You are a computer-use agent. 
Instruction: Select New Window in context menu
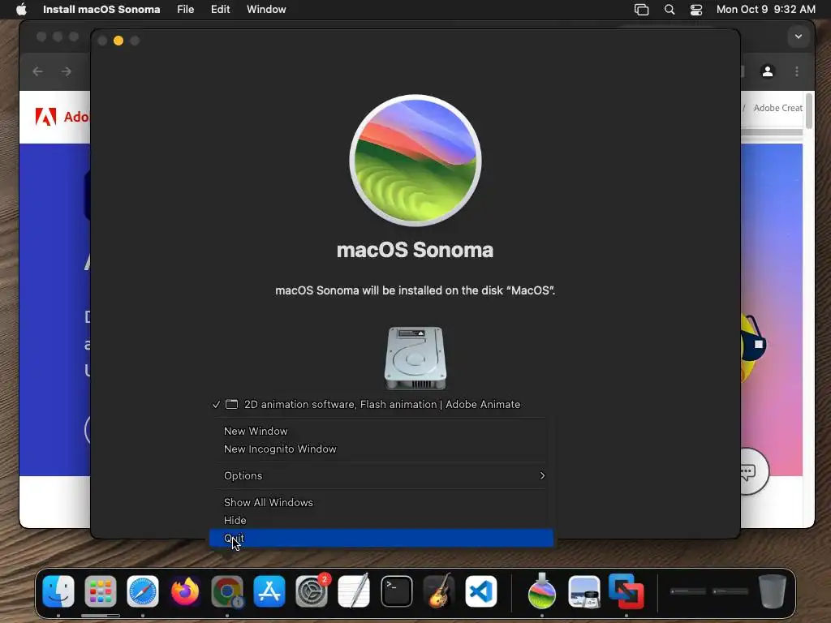381,432
